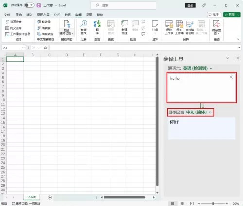This screenshot has height=206, width=243.
Task: Create a new comment (新建批注)
Action: [124, 27]
